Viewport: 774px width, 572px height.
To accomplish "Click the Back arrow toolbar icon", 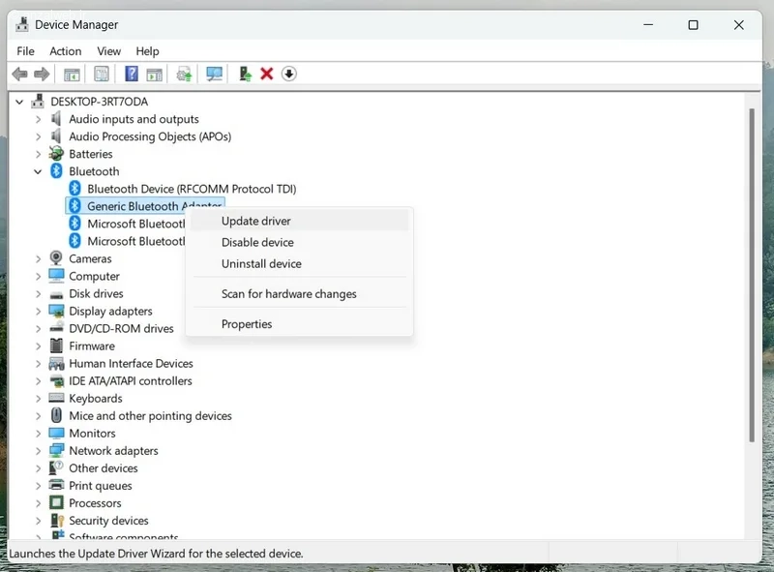I will pyautogui.click(x=19, y=75).
